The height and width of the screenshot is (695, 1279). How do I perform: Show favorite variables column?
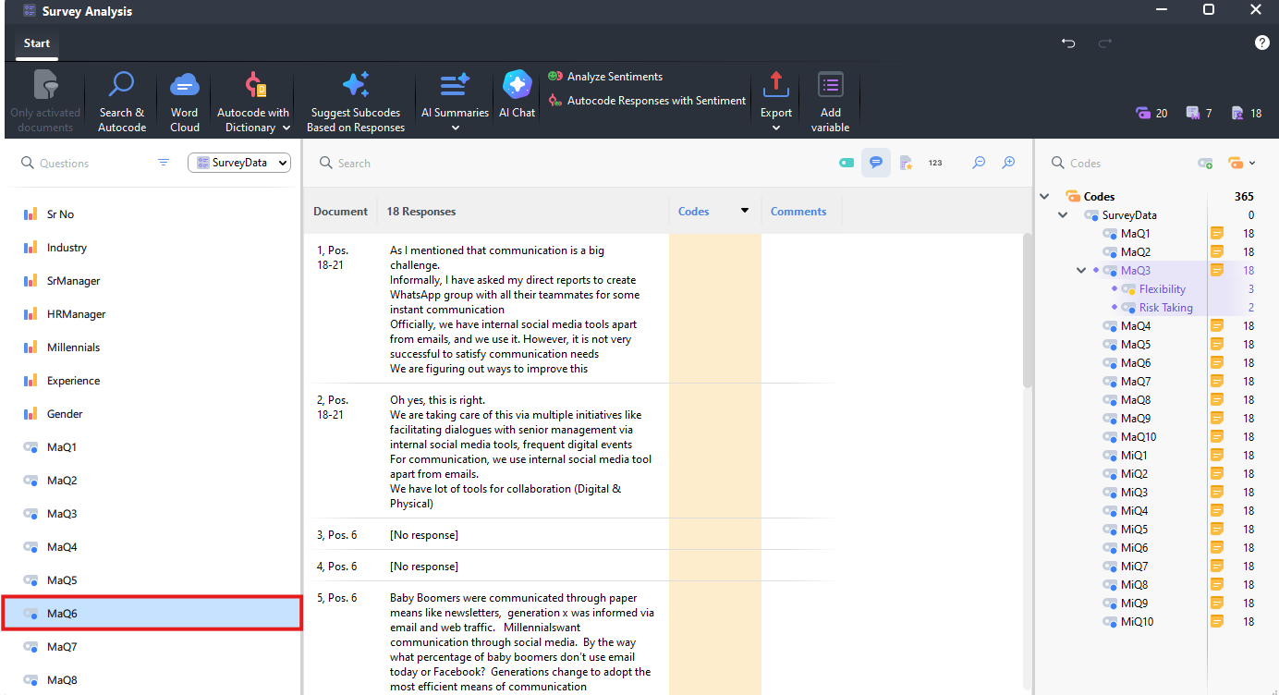click(906, 163)
